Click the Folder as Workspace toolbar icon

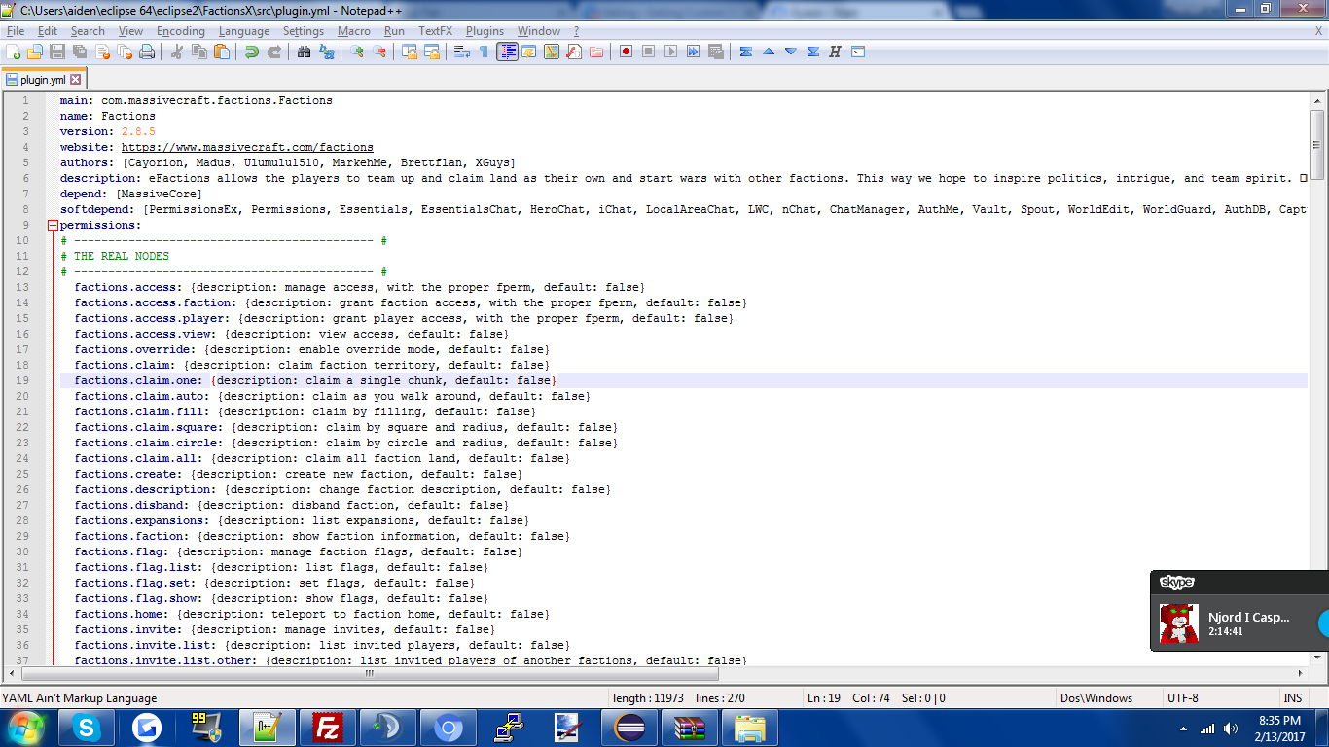tap(596, 52)
